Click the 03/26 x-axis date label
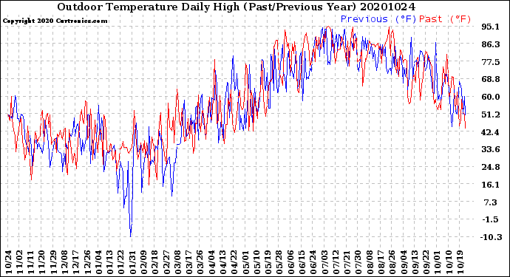This screenshot has height=277, width=510. pyautogui.click(x=199, y=262)
